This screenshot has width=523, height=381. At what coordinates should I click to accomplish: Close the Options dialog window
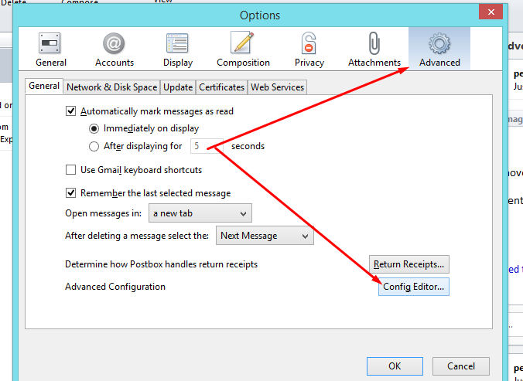click(491, 12)
